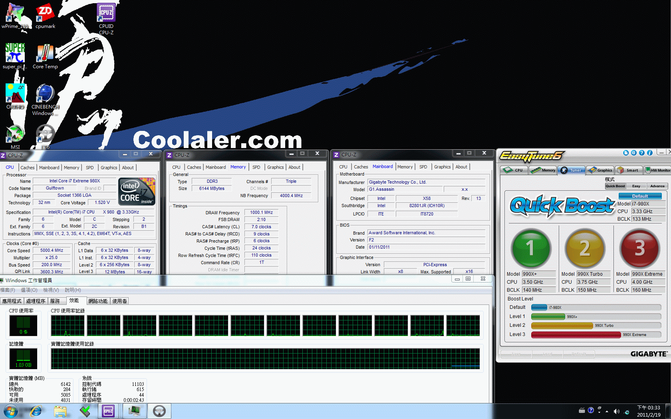Open Memory tab in the CPU-Z window showing the Mainboard tab
This screenshot has height=419, width=671.
coord(405,167)
